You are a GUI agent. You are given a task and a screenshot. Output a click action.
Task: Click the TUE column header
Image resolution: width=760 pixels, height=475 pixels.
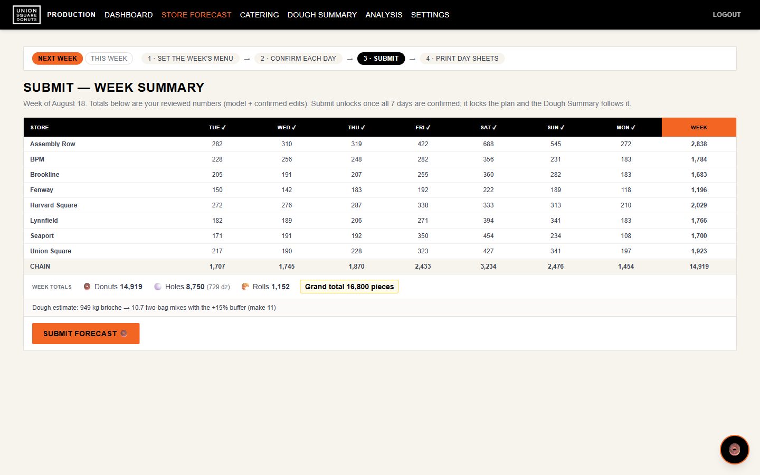coord(217,127)
